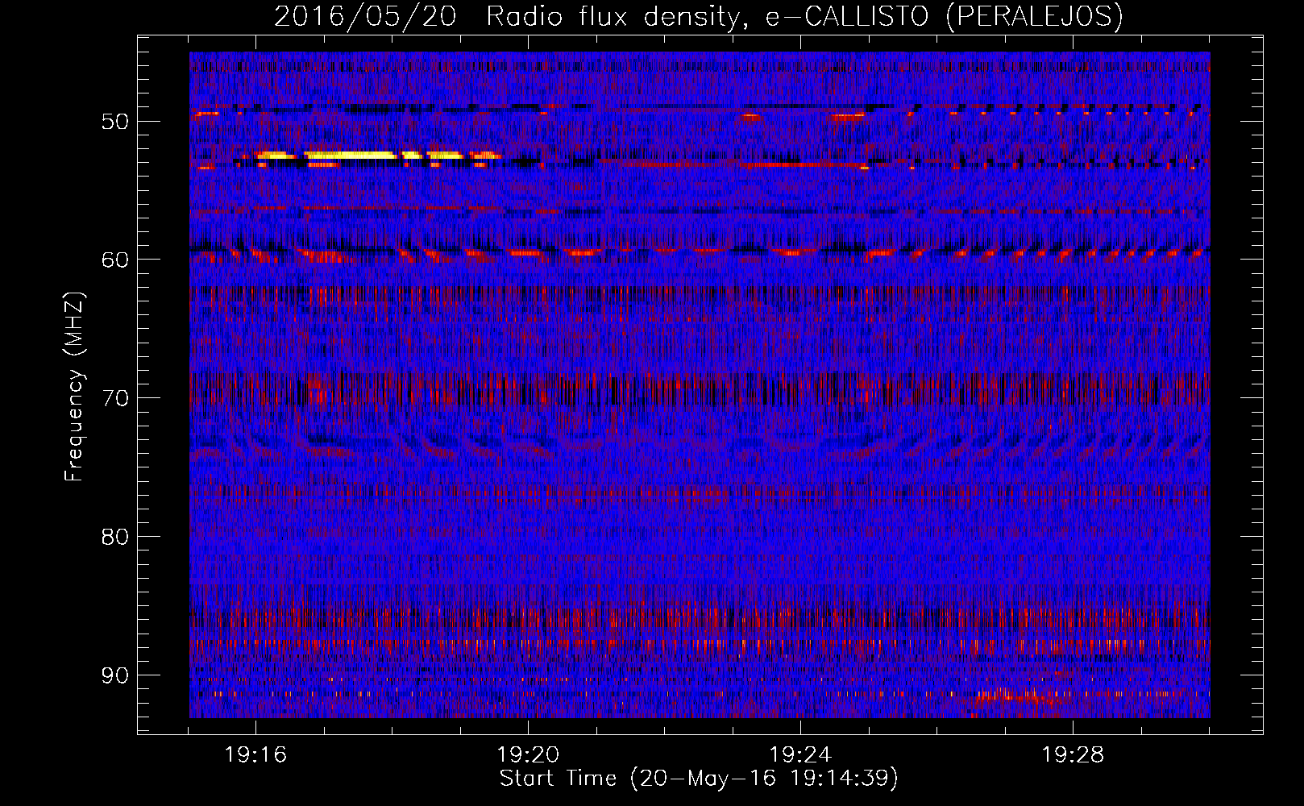Click the 19:20 time tick label
The width and height of the screenshot is (1304, 806).
528,755
